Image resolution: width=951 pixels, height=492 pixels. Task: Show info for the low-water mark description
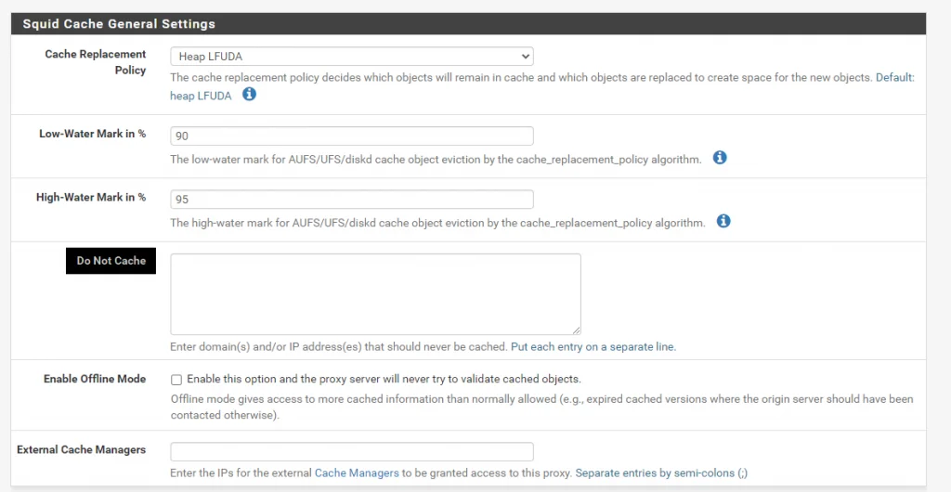(x=720, y=158)
